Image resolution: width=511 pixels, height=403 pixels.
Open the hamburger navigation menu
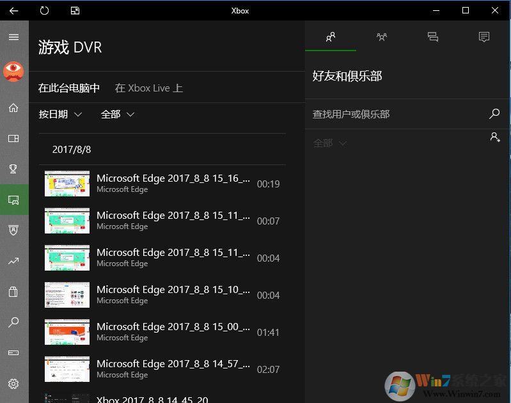tap(13, 37)
